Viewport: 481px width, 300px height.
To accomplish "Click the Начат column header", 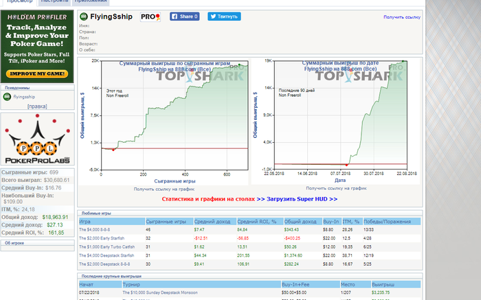I will coord(100,285).
